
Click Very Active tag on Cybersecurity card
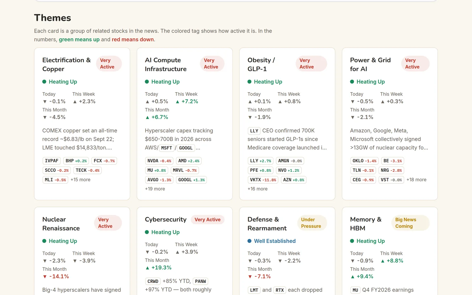coord(207,219)
